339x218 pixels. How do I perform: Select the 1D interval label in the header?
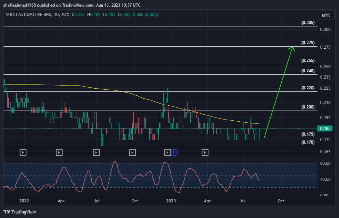pos(56,15)
